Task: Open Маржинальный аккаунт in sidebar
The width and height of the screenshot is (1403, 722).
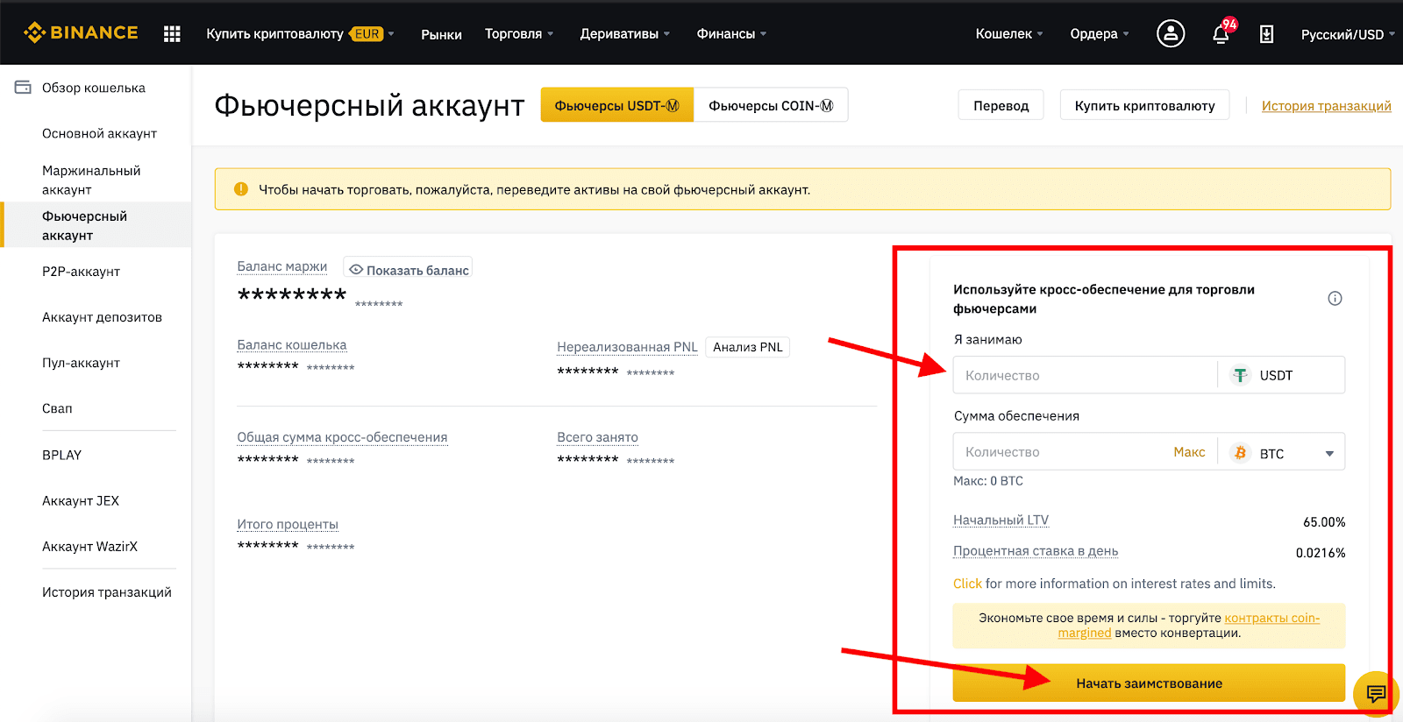Action: click(91, 180)
